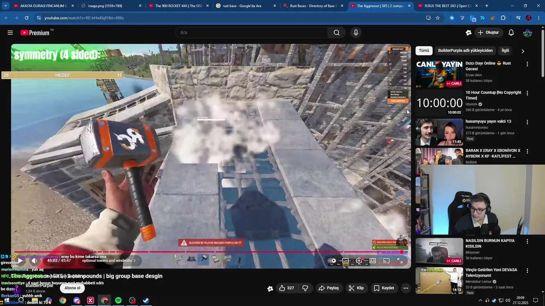
Task: Open more actions menu under the video
Action: tap(406, 288)
